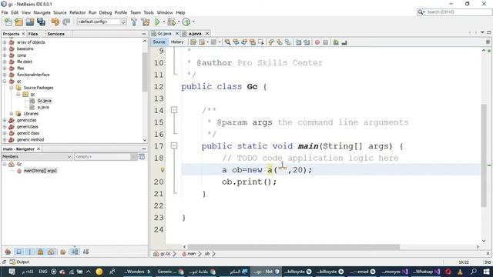Image resolution: width=493 pixels, height=277 pixels.
Task: Click the Clean and Build icon
Action: click(x=146, y=22)
